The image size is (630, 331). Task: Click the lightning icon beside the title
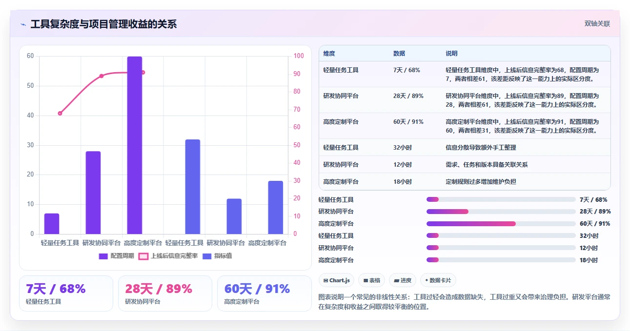pyautogui.click(x=23, y=24)
